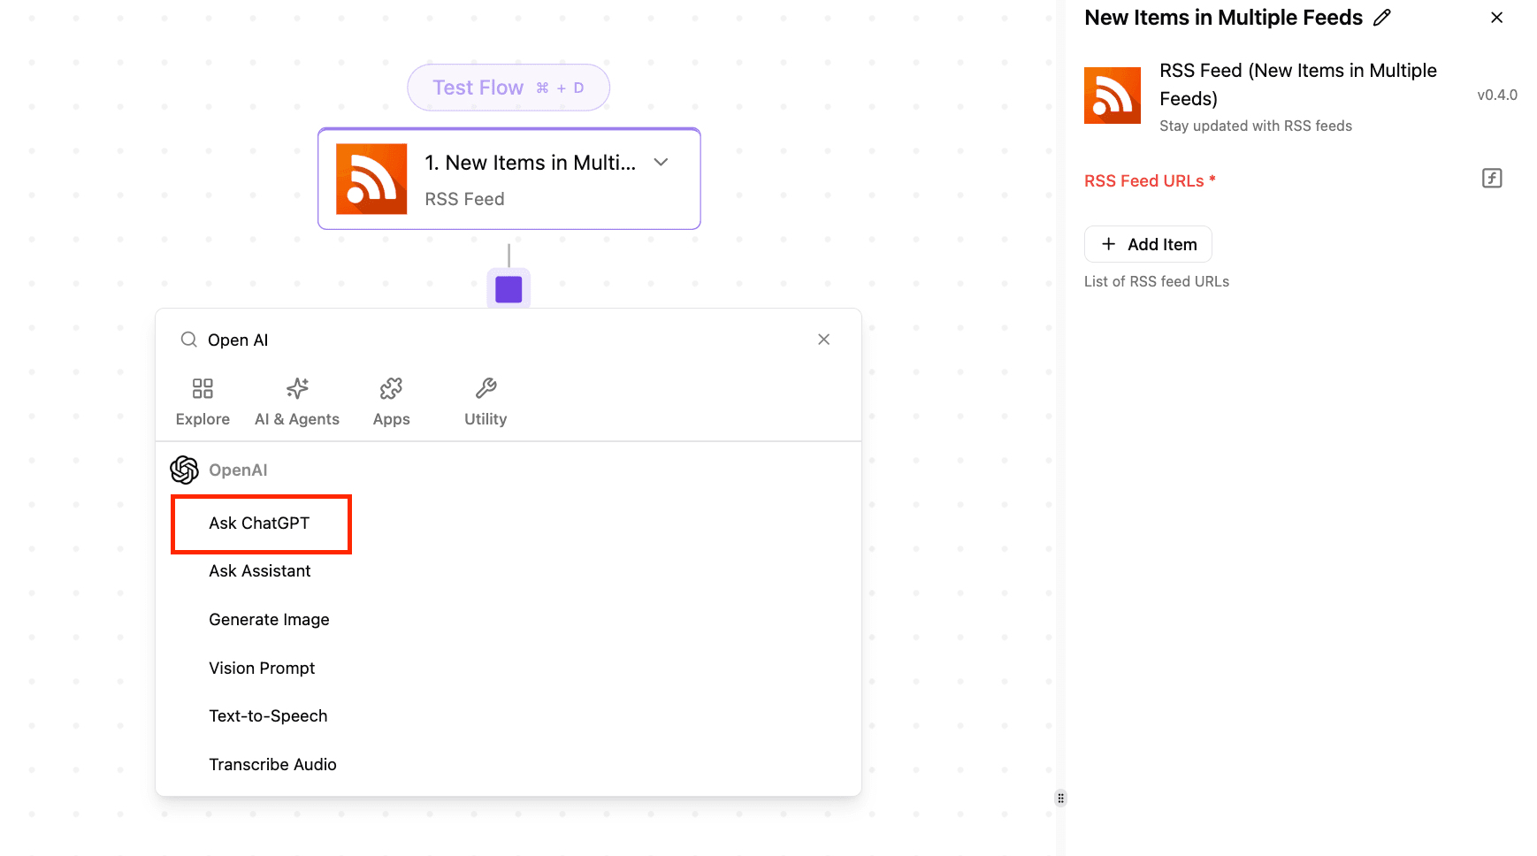Open the Explore tab
Image resolution: width=1537 pixels, height=856 pixels.
point(203,403)
